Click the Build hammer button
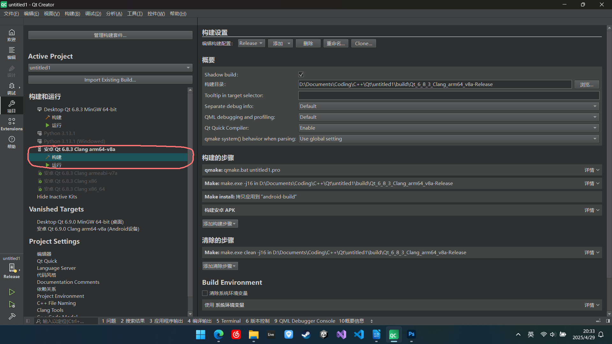This screenshot has width=612, height=344. coord(12,316)
